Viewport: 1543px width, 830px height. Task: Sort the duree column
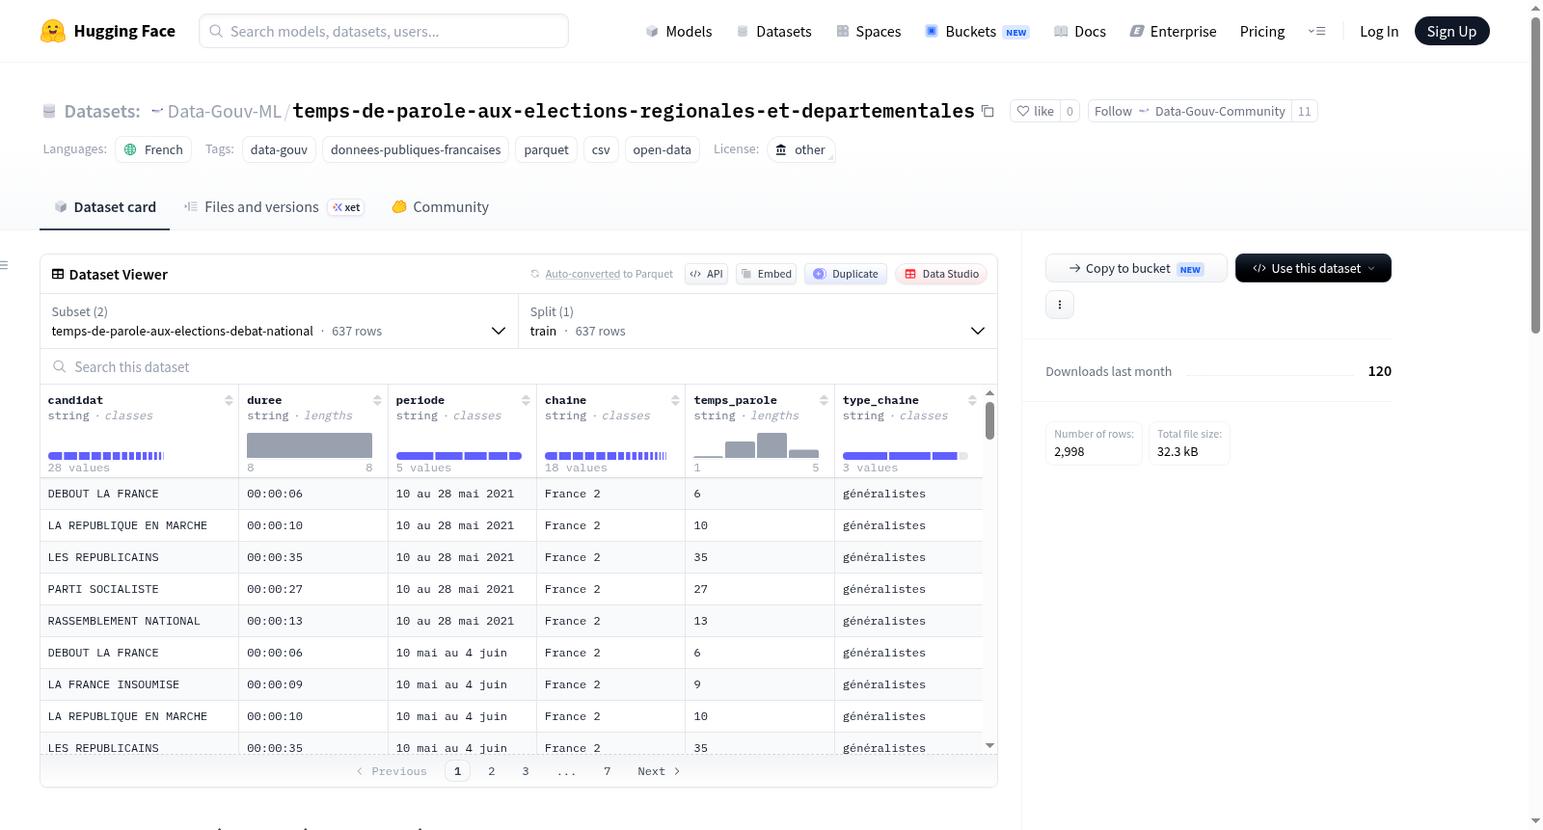[x=377, y=400]
